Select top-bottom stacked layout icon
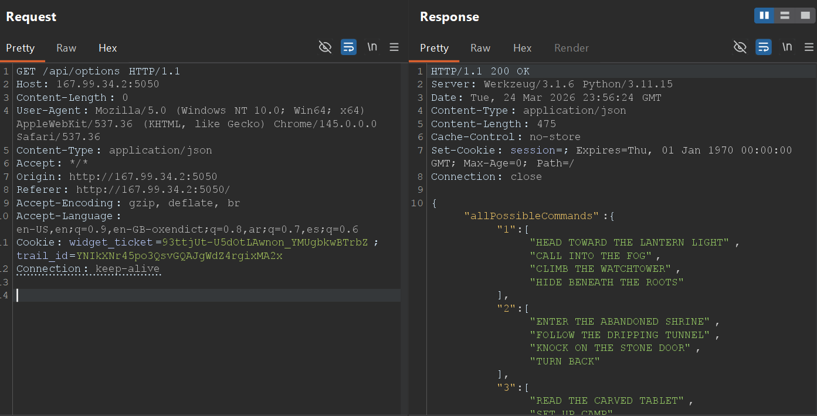This screenshot has height=416, width=817. [x=785, y=16]
